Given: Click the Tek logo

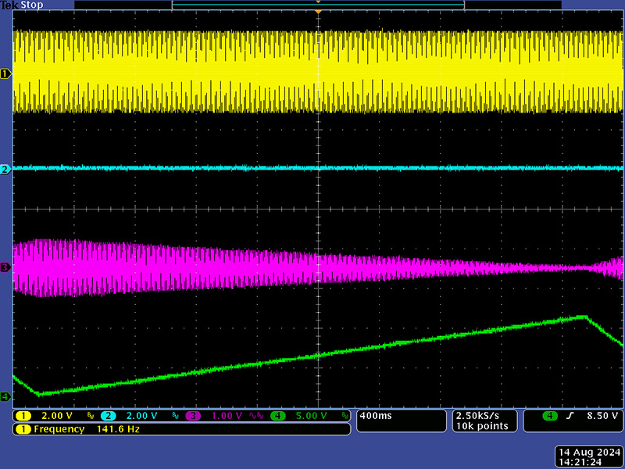Looking at the screenshot, I should pyautogui.click(x=9, y=5).
